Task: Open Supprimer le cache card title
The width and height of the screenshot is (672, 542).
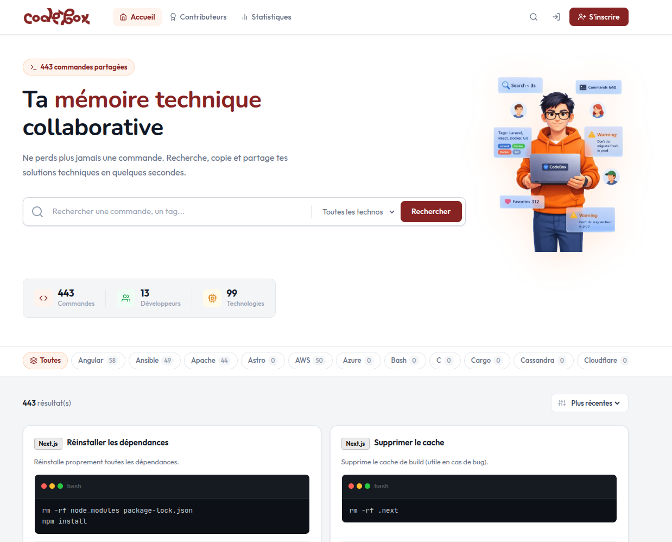Action: [409, 443]
